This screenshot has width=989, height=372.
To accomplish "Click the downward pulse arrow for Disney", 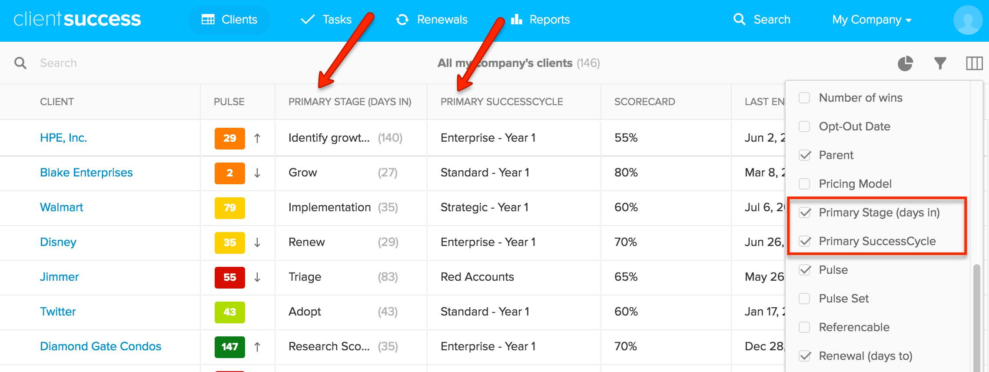I will [257, 242].
